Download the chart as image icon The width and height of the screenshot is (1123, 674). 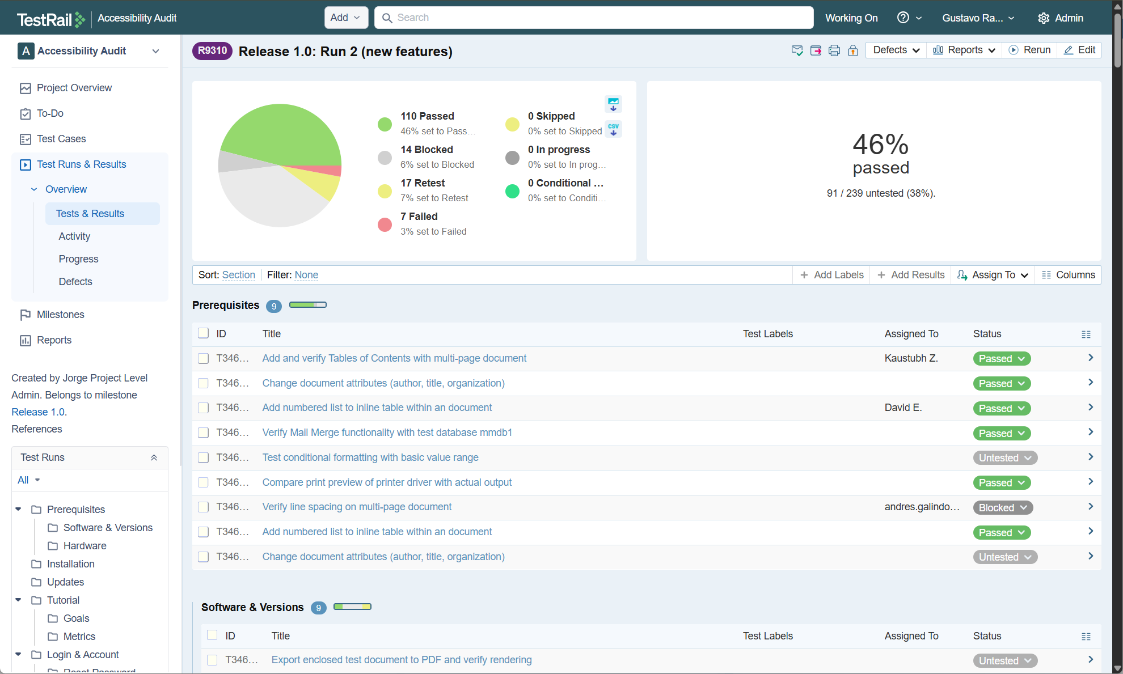(x=613, y=104)
